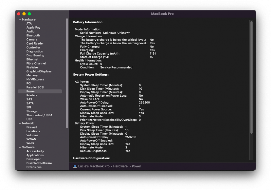Viewport: 271px width, 190px height.
Task: Click Wake on LAN row
Action: pos(111,99)
